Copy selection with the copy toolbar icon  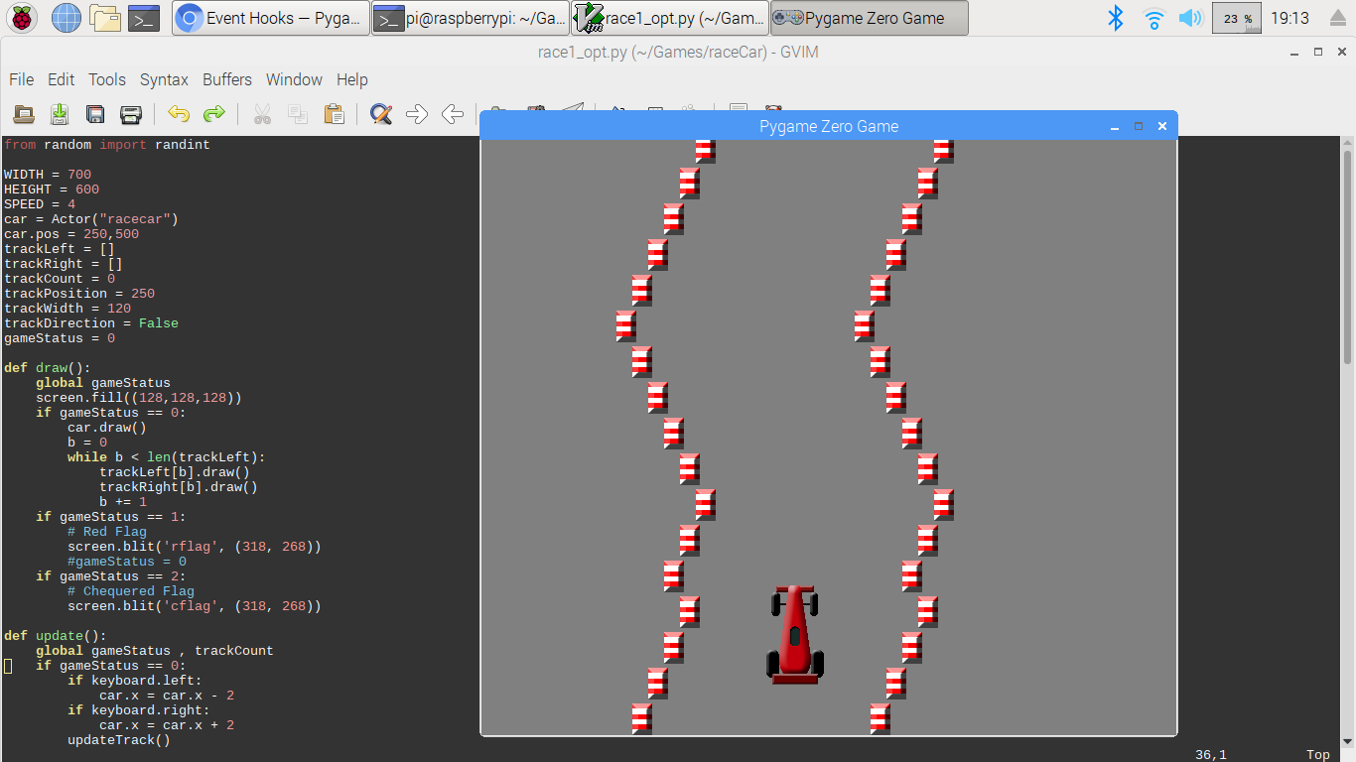[x=297, y=114]
